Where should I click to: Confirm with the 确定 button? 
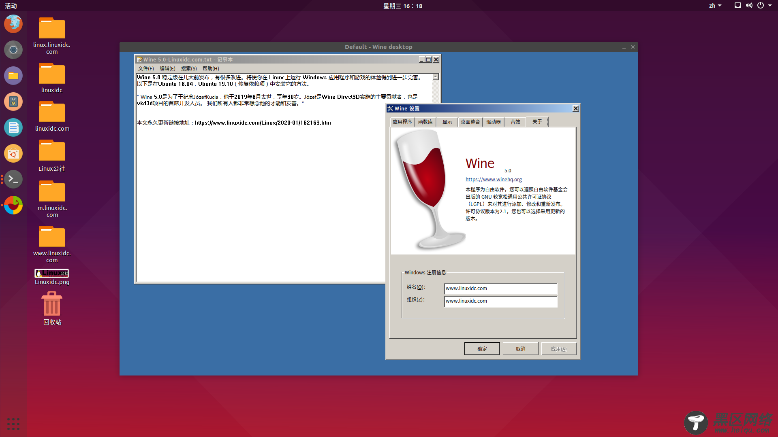pos(482,349)
